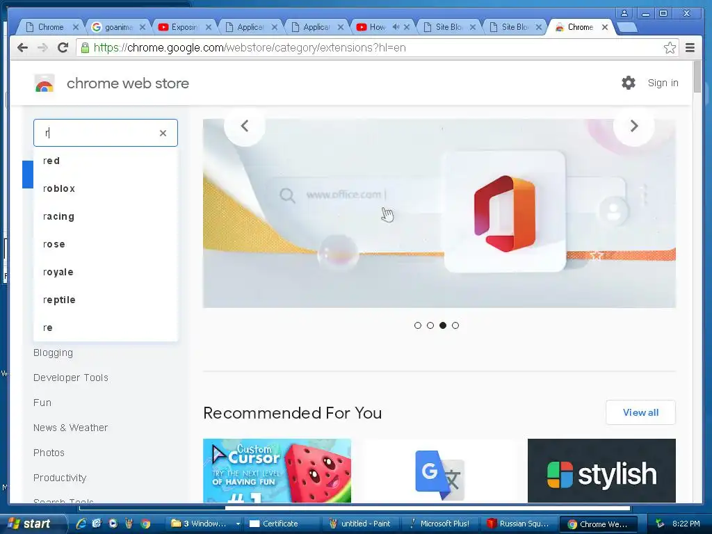Choose the 'reptile' search suggestion

click(106, 300)
